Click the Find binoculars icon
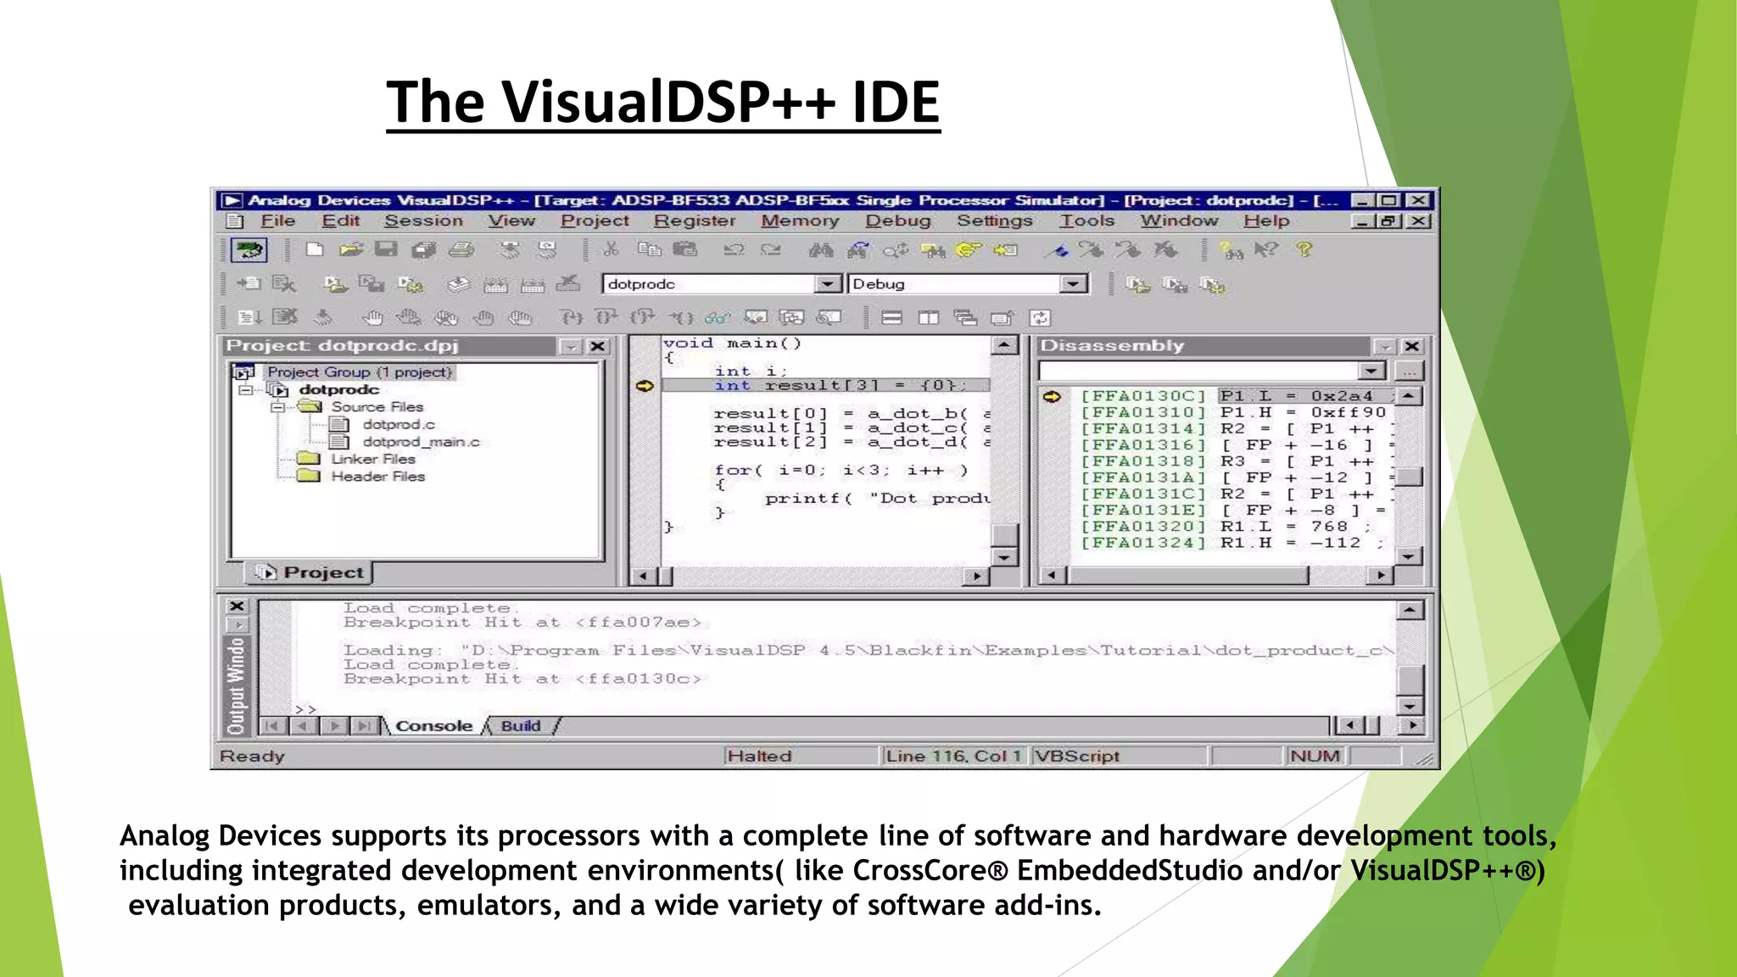1737x977 pixels. [x=820, y=249]
